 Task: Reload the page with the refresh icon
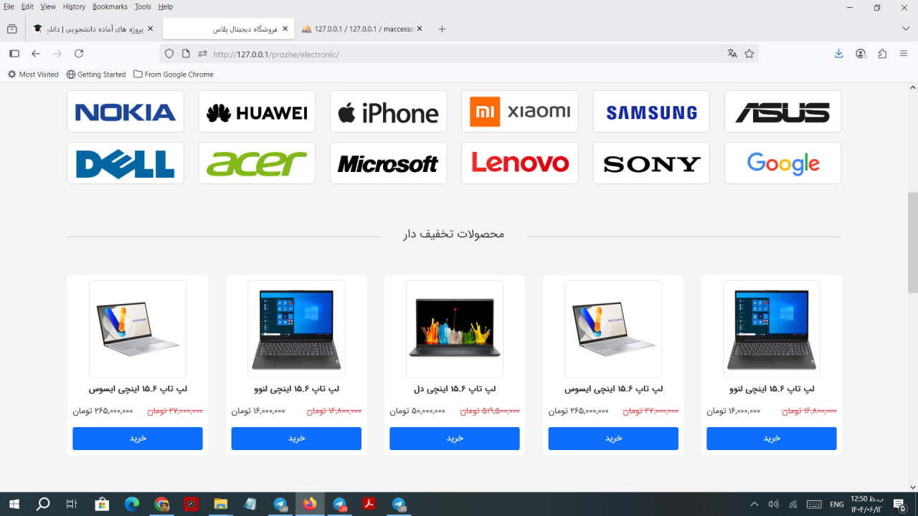click(x=79, y=54)
